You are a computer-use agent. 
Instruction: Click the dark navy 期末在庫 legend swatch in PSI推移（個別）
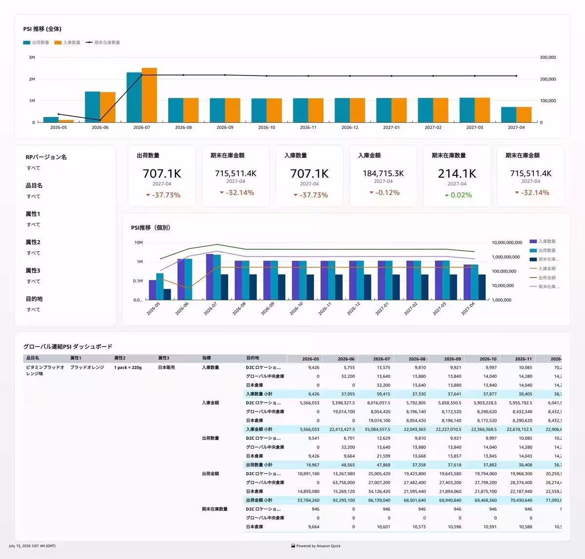point(533,260)
